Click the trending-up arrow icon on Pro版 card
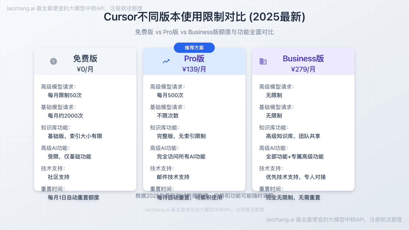Viewport: 409px width, 230px height. click(x=166, y=61)
